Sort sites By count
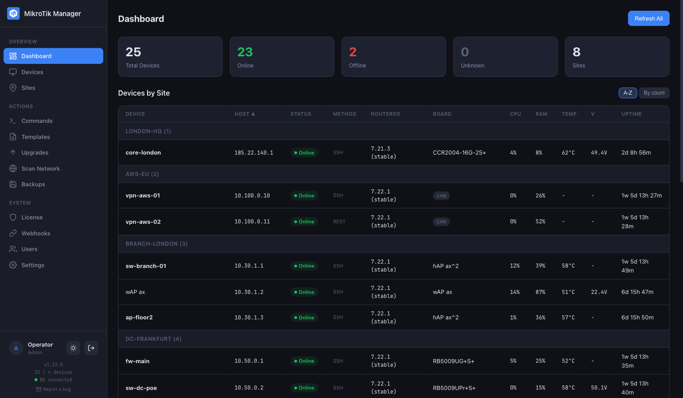Image resolution: width=683 pixels, height=398 pixels. [x=654, y=93]
